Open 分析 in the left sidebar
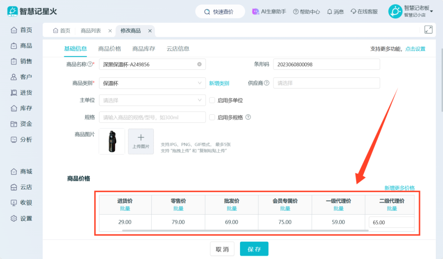The height and width of the screenshot is (259, 443). click(x=21, y=140)
